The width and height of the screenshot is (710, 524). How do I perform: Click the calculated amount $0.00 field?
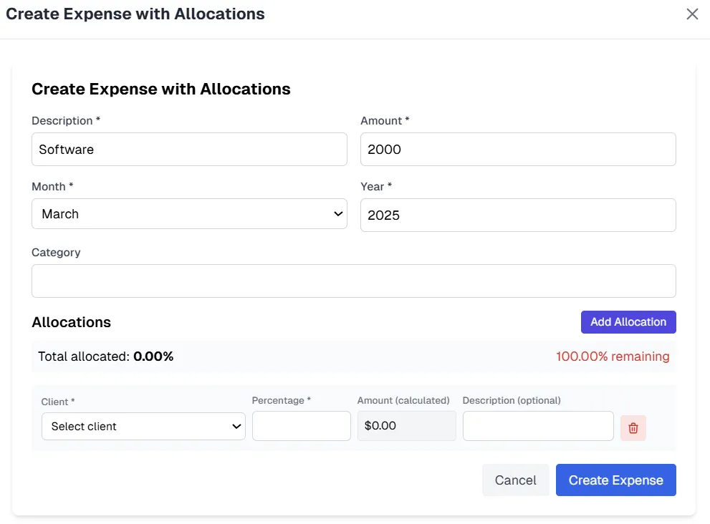pyautogui.click(x=406, y=426)
